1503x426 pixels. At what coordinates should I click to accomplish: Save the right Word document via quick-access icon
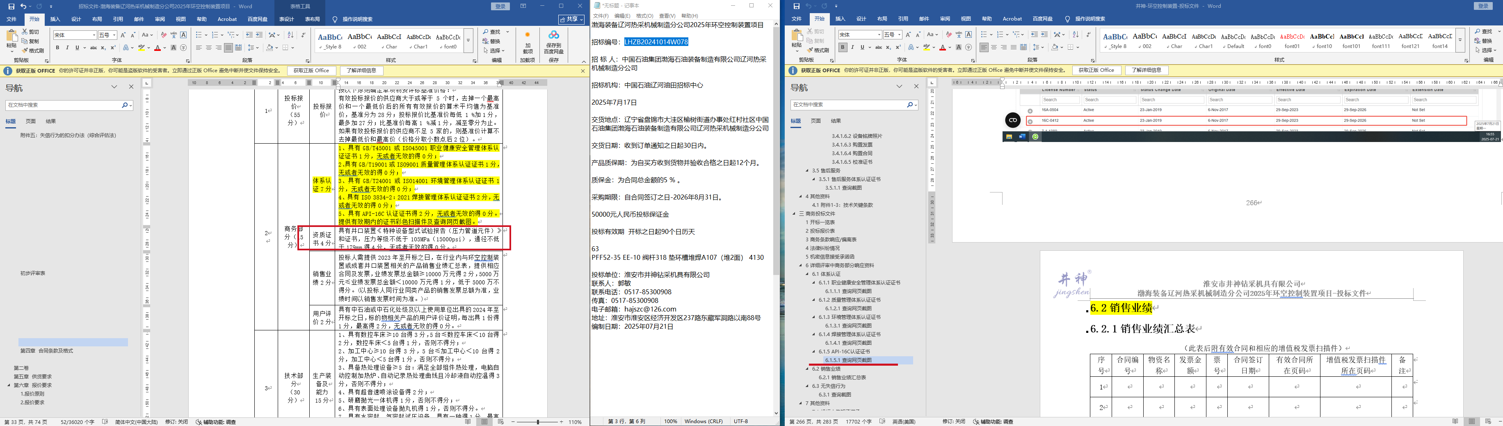pyautogui.click(x=797, y=7)
